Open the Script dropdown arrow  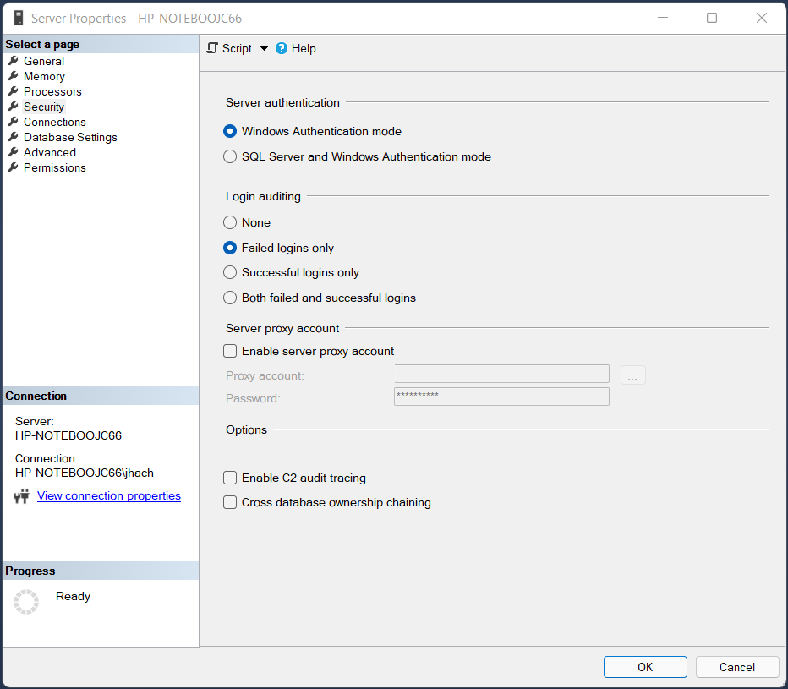click(264, 48)
